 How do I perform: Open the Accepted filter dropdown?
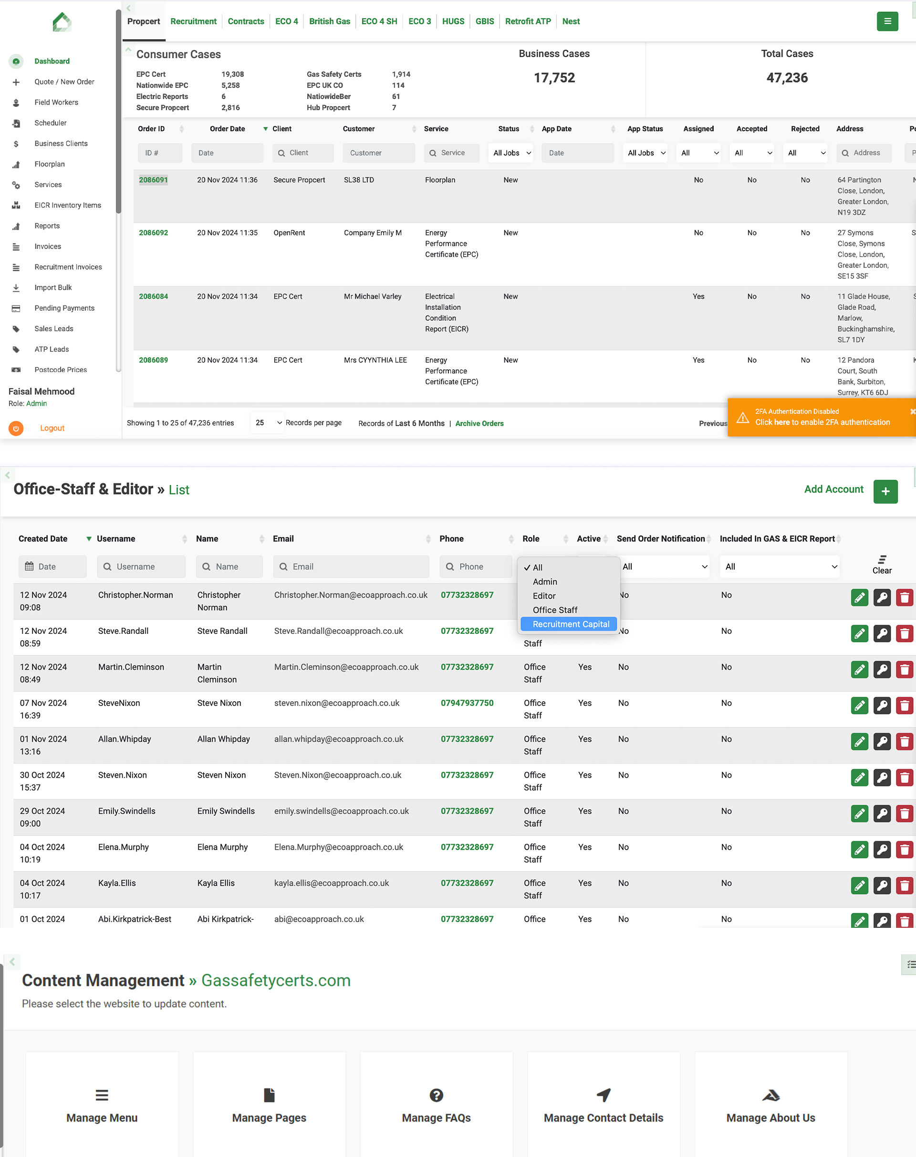click(752, 153)
